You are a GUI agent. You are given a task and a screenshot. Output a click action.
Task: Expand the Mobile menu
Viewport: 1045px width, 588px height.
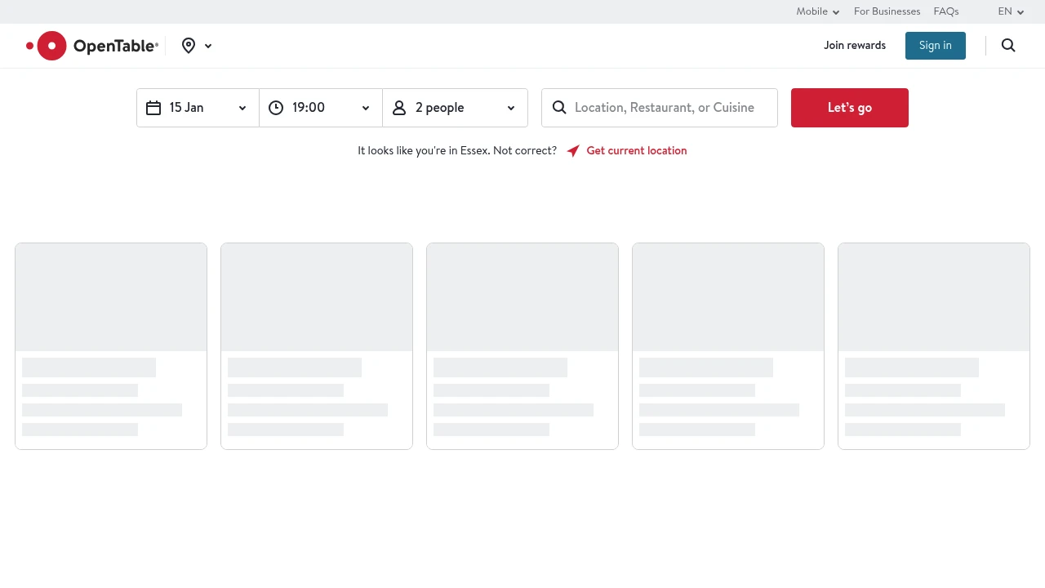click(817, 11)
